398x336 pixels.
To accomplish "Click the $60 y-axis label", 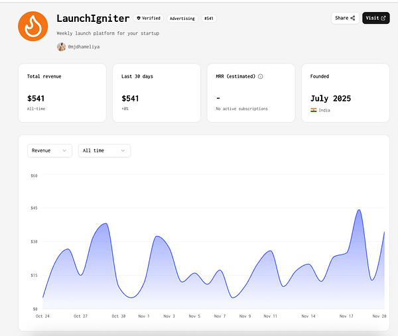I will point(34,176).
